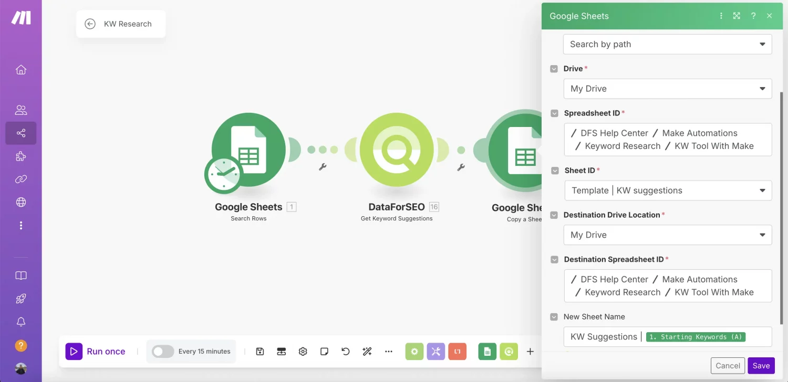Go back using KW Research arrow
This screenshot has width=788, height=382.
(90, 24)
